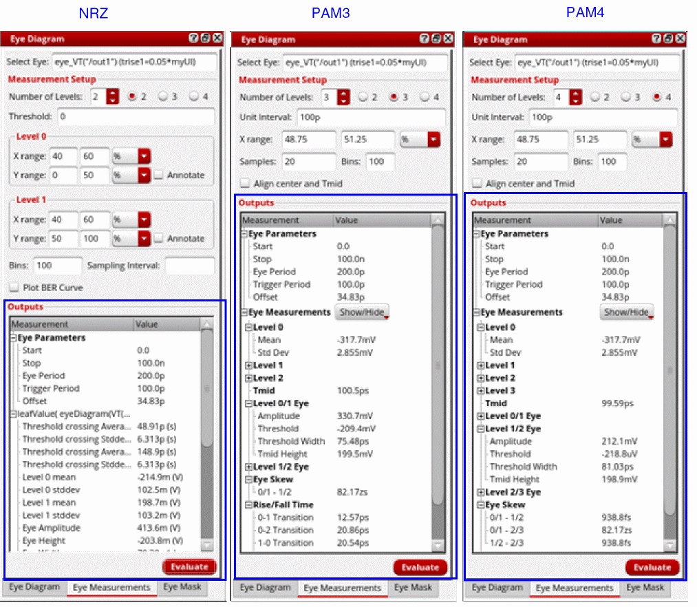Viewport: 697px width, 607px height.
Task: Click Evaluate button in NRZ panel
Action: pos(190,567)
